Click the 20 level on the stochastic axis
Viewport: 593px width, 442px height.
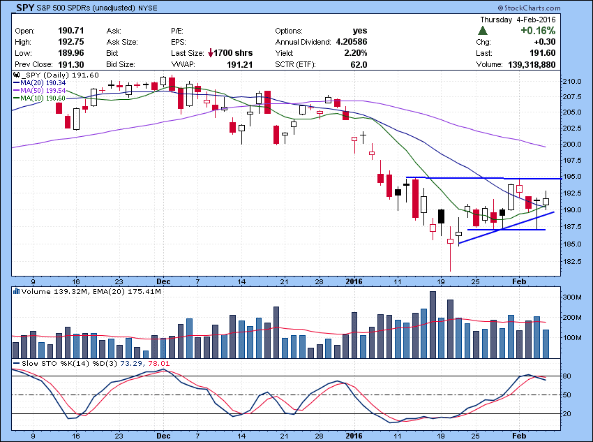567,414
